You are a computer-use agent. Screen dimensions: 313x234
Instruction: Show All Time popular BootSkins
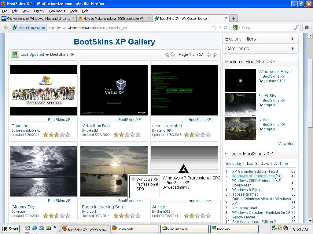(281, 164)
